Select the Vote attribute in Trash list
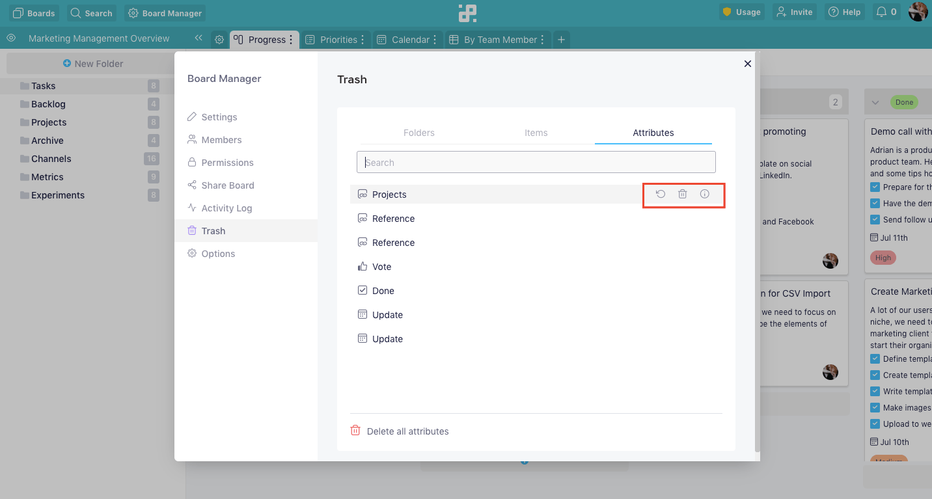 [536, 267]
